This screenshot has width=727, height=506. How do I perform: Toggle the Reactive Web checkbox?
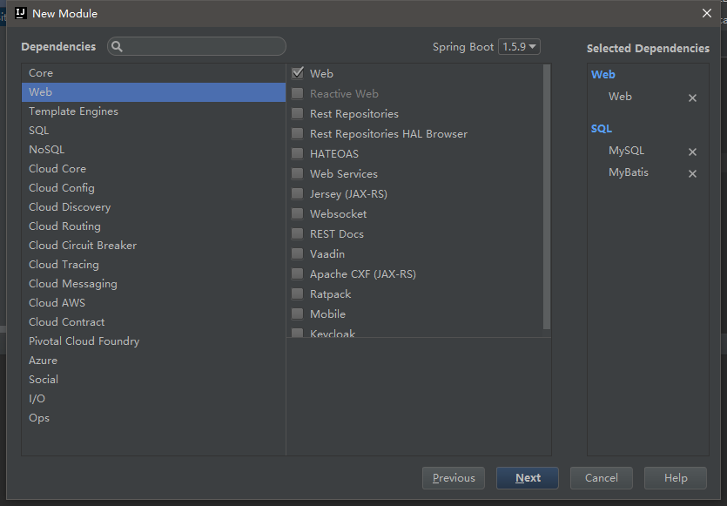click(298, 93)
